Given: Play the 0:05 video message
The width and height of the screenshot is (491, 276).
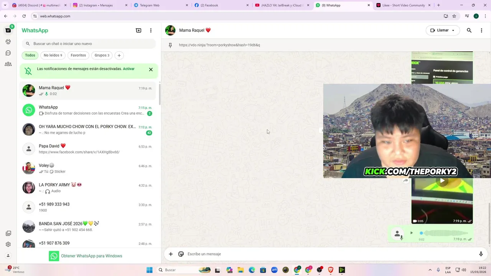Looking at the screenshot, I should point(442,181).
